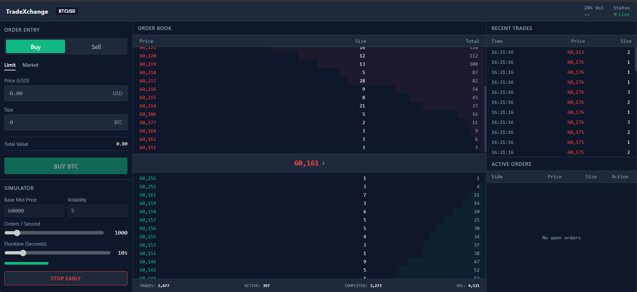Click the 24h Vol indicator
This screenshot has width=637, height=292.
tap(594, 11)
